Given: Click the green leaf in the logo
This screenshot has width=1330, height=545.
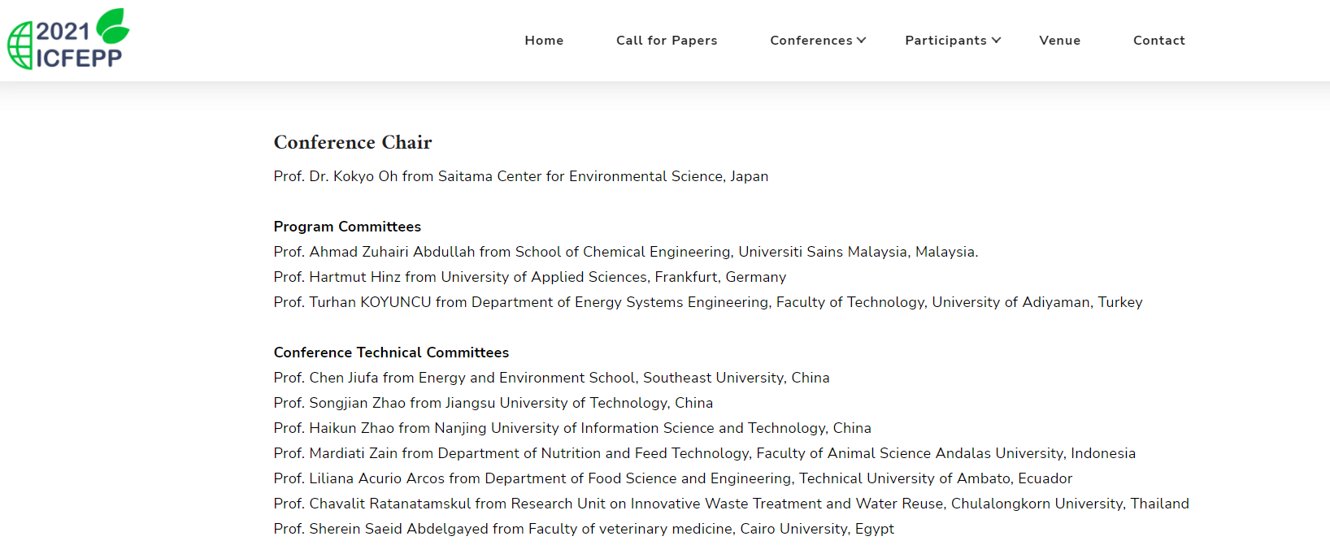Looking at the screenshot, I should (113, 25).
